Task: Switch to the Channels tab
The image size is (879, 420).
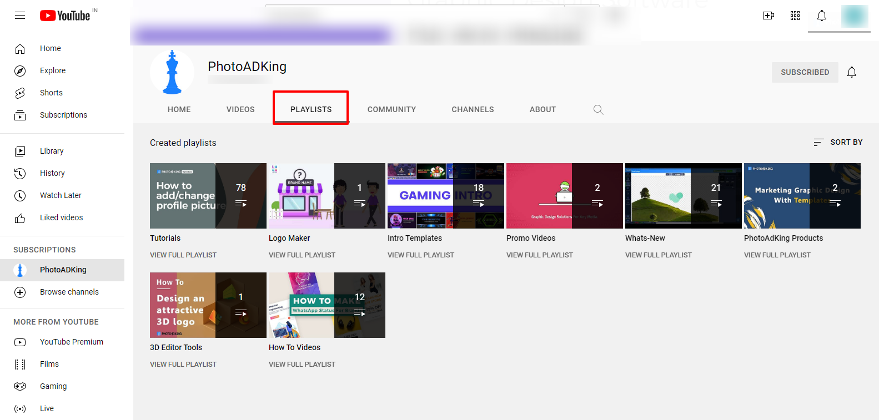Action: (473, 109)
